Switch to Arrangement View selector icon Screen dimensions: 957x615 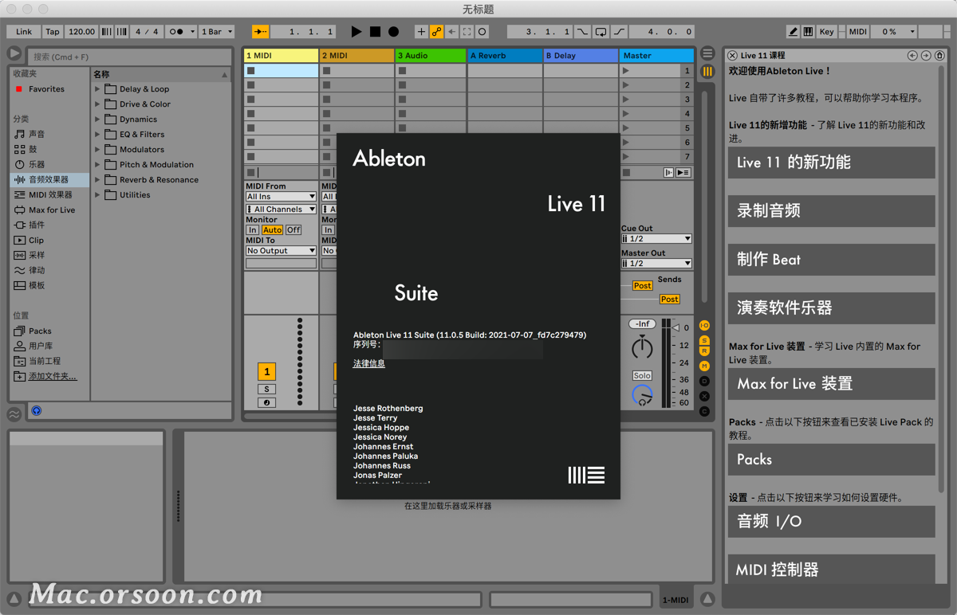pyautogui.click(x=707, y=53)
